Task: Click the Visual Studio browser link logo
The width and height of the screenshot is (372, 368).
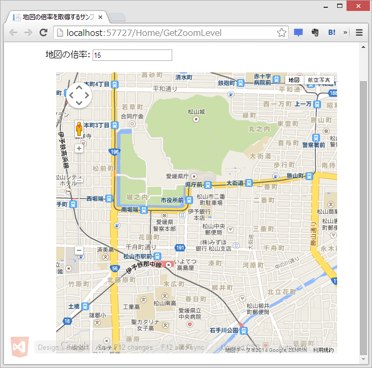Action: click(20, 347)
